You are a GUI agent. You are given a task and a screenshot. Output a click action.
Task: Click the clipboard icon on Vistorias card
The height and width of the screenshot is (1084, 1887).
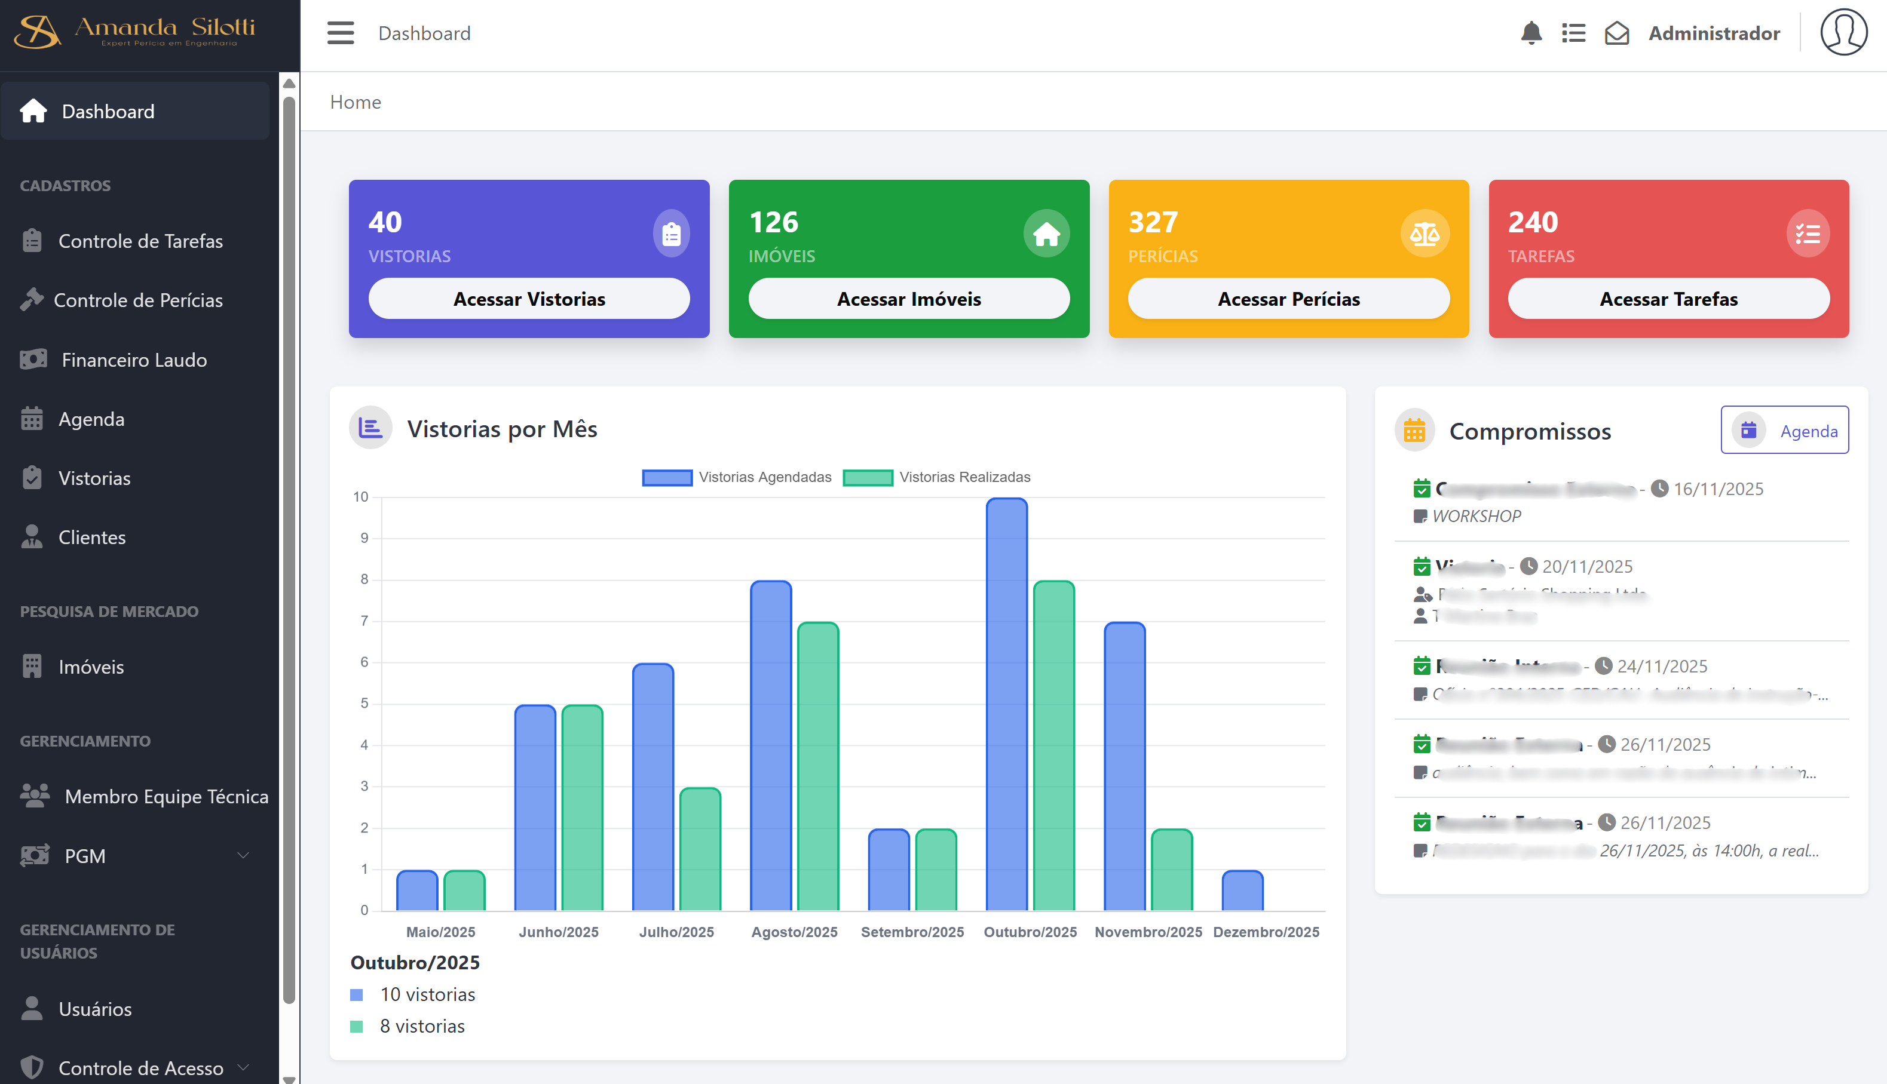coord(671,234)
